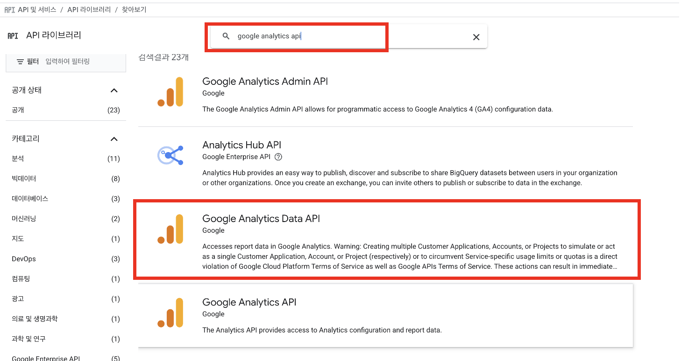
Task: Collapse the 카테고리 section
Action: 114,139
